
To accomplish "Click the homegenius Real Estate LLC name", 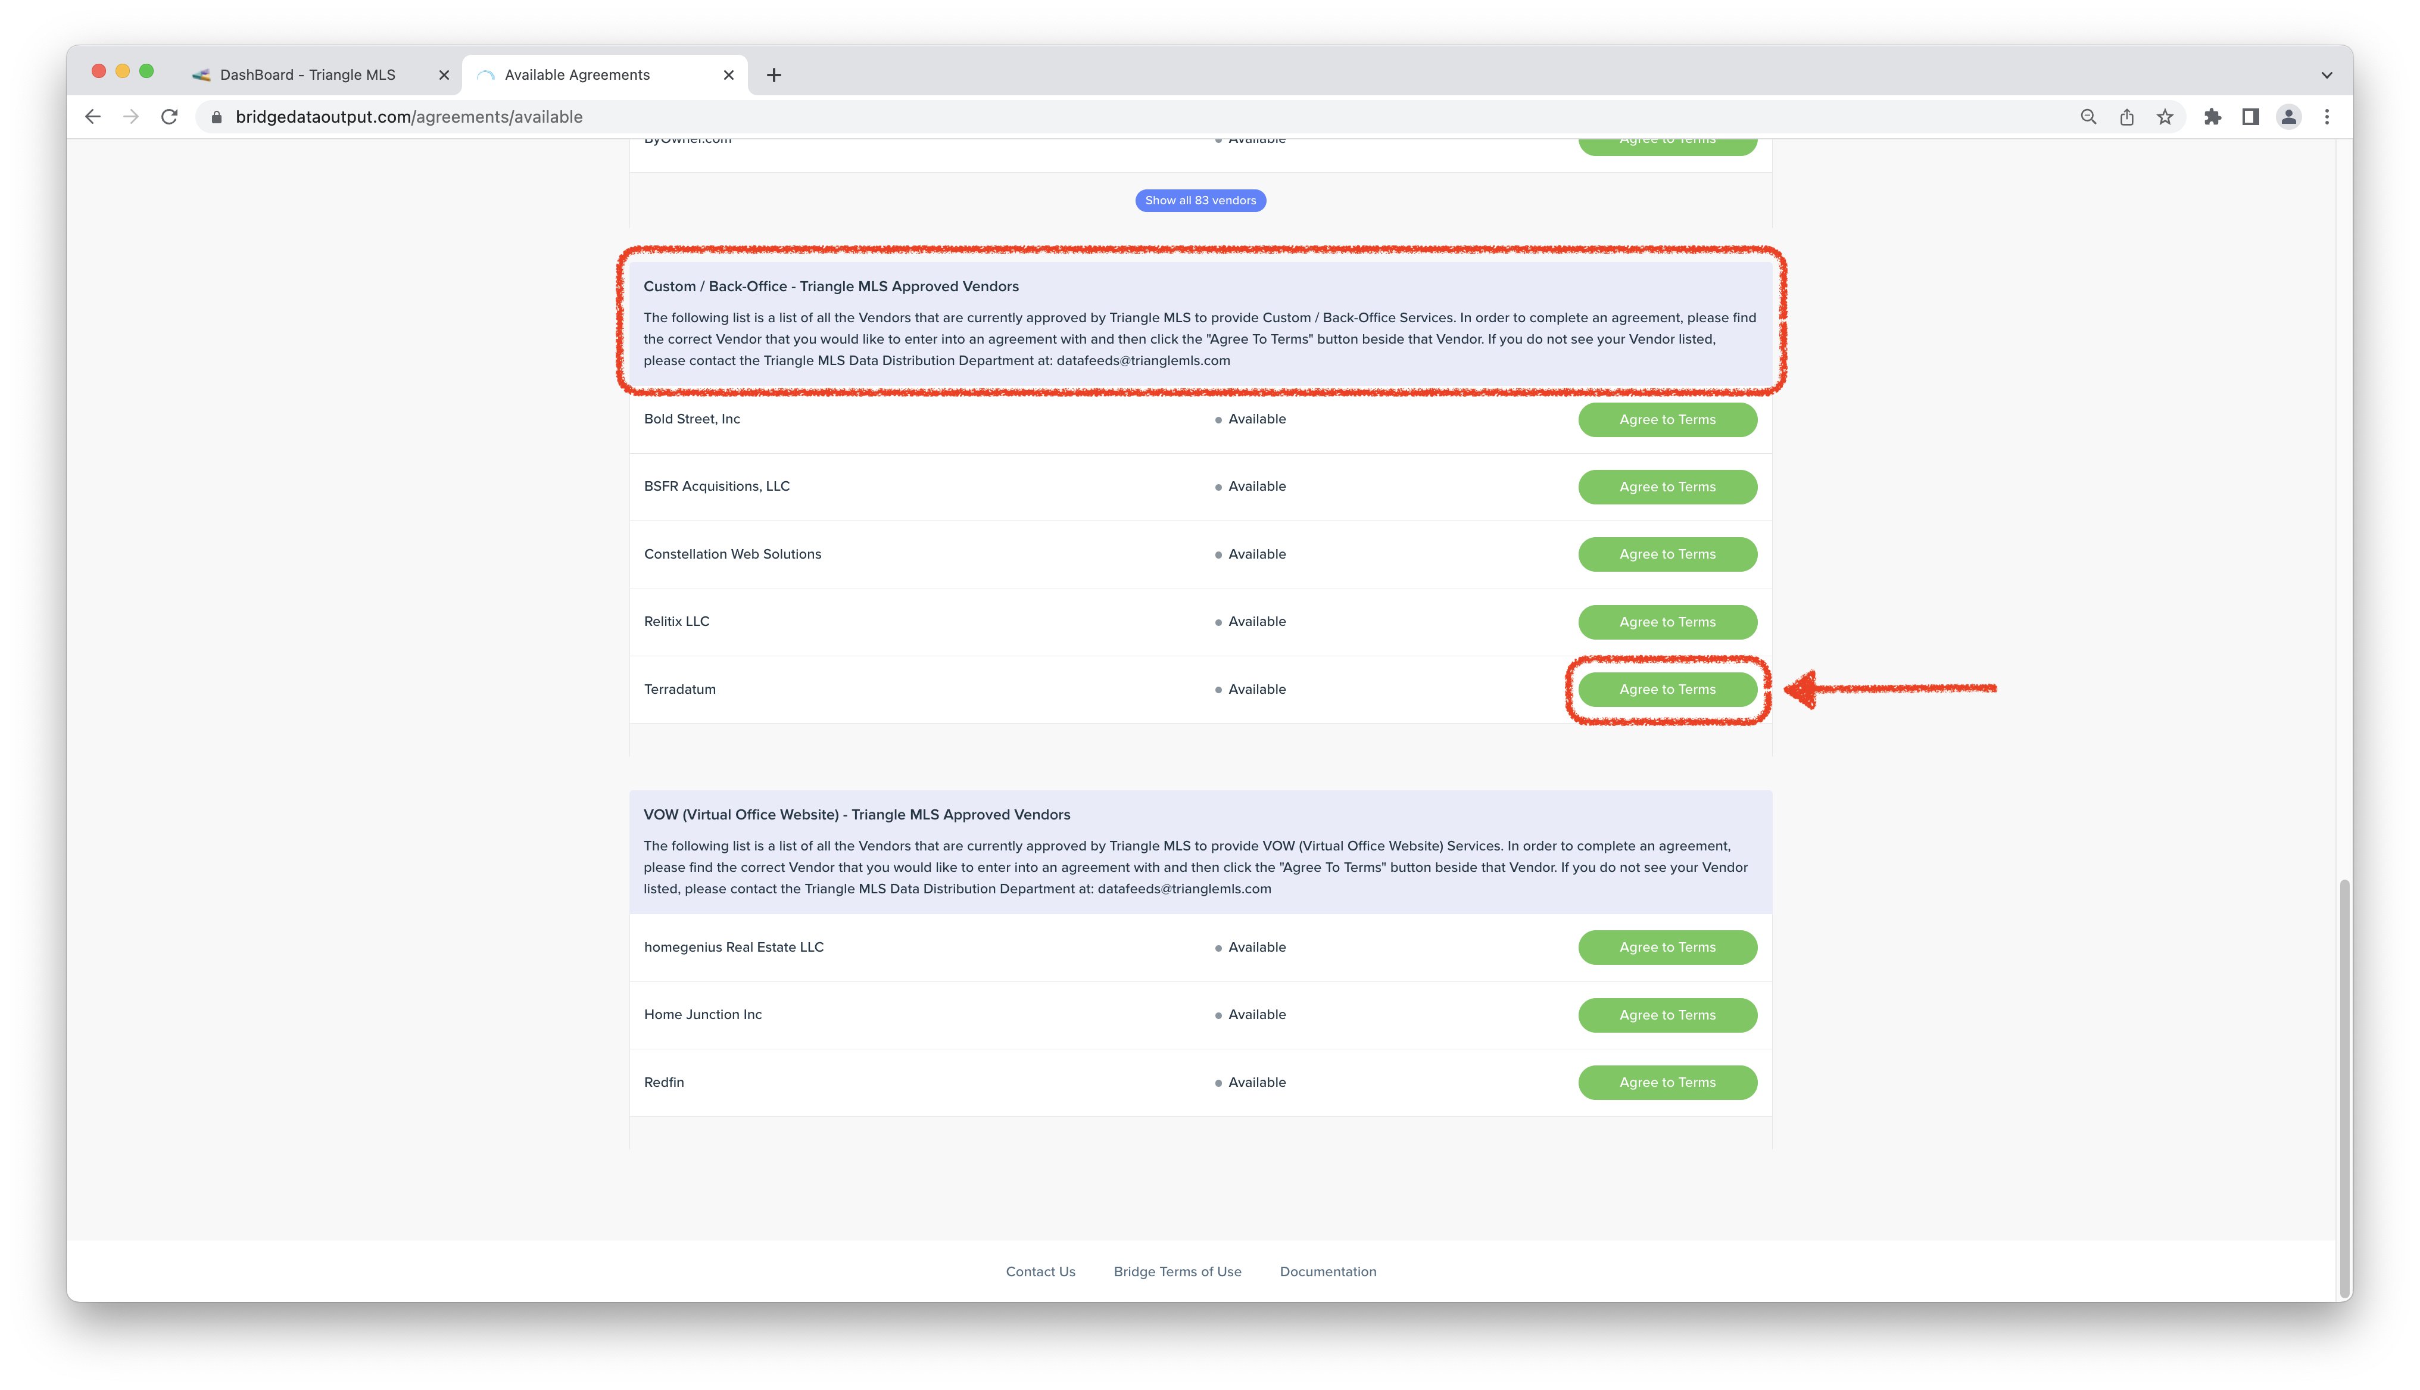I will tap(733, 947).
